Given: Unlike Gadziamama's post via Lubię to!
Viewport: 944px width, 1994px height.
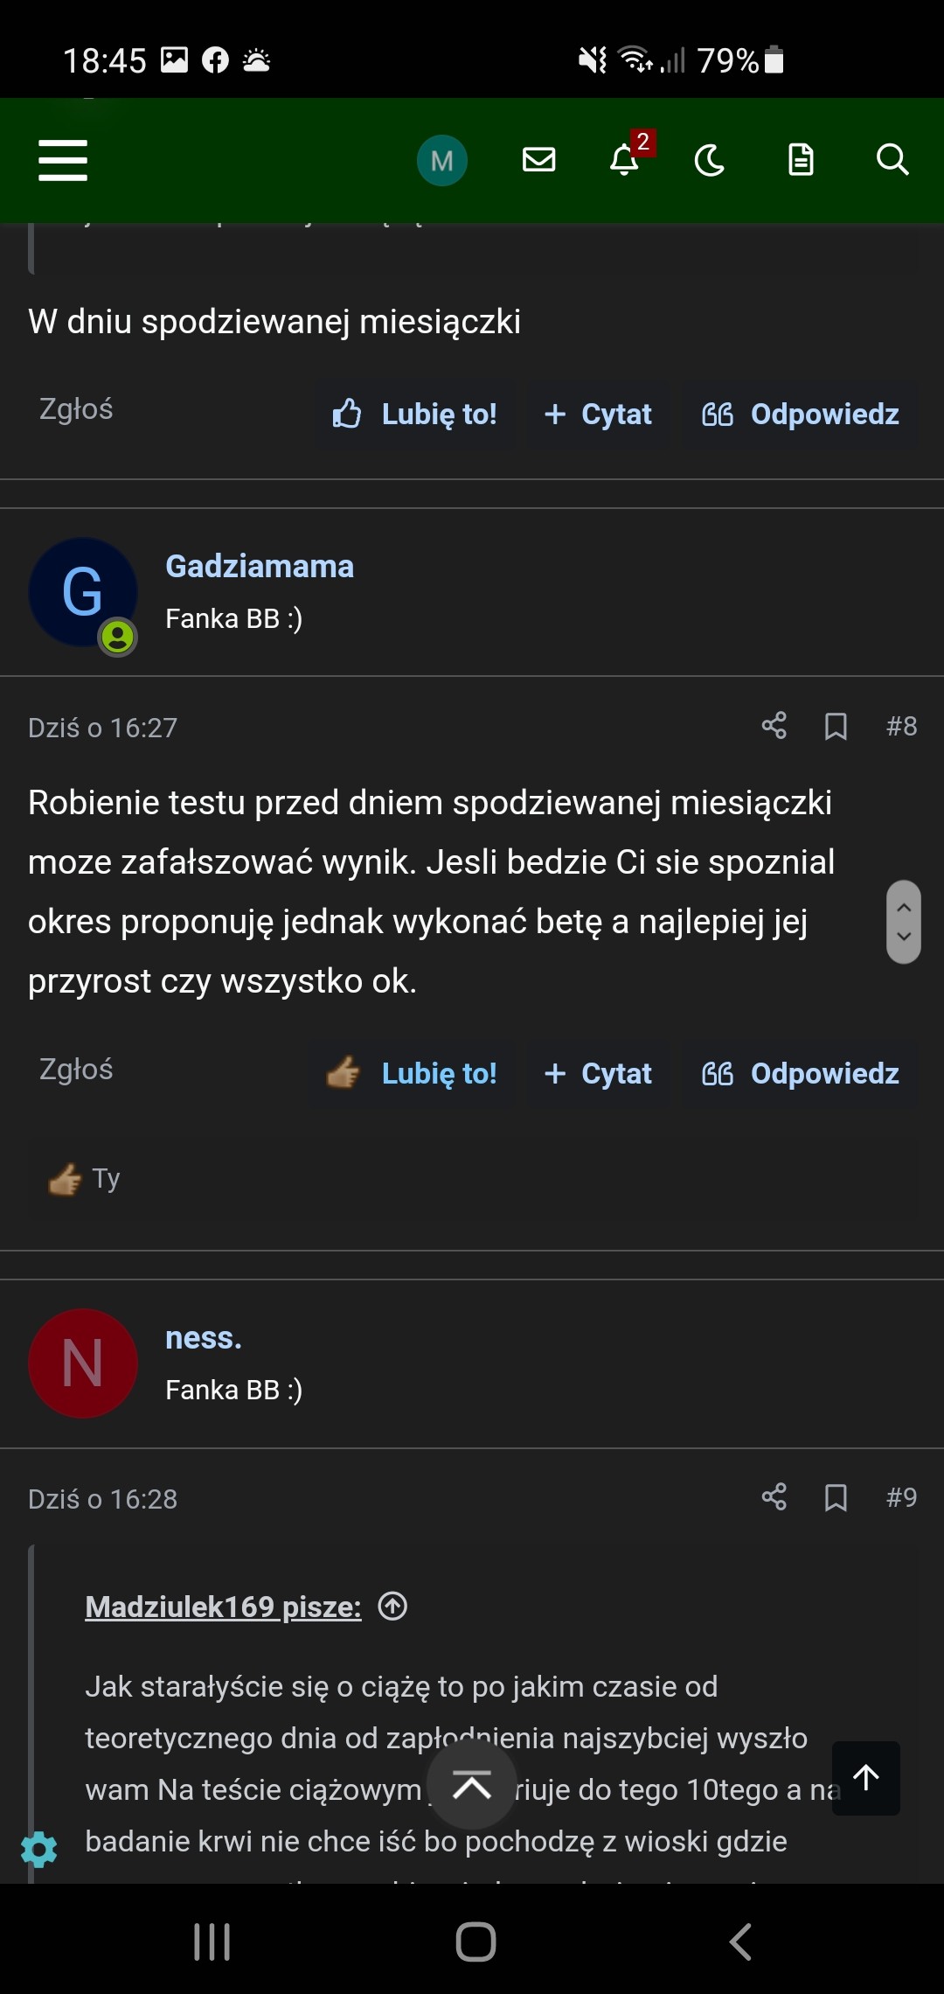Looking at the screenshot, I should 413,1073.
